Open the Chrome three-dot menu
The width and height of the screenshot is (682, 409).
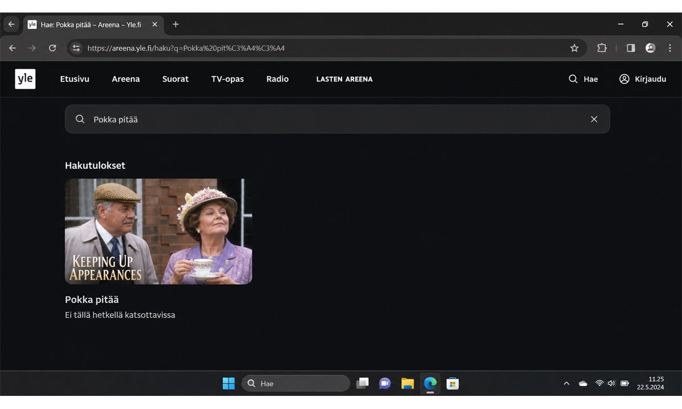click(670, 48)
